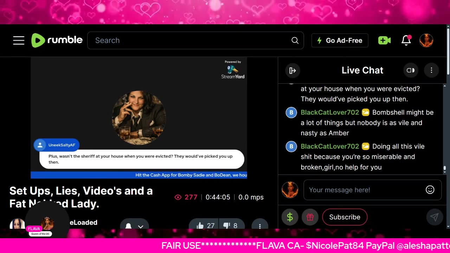Screen dimensions: 450x253
Task: Click the FLAVA badge overlay
Action: [34, 229]
